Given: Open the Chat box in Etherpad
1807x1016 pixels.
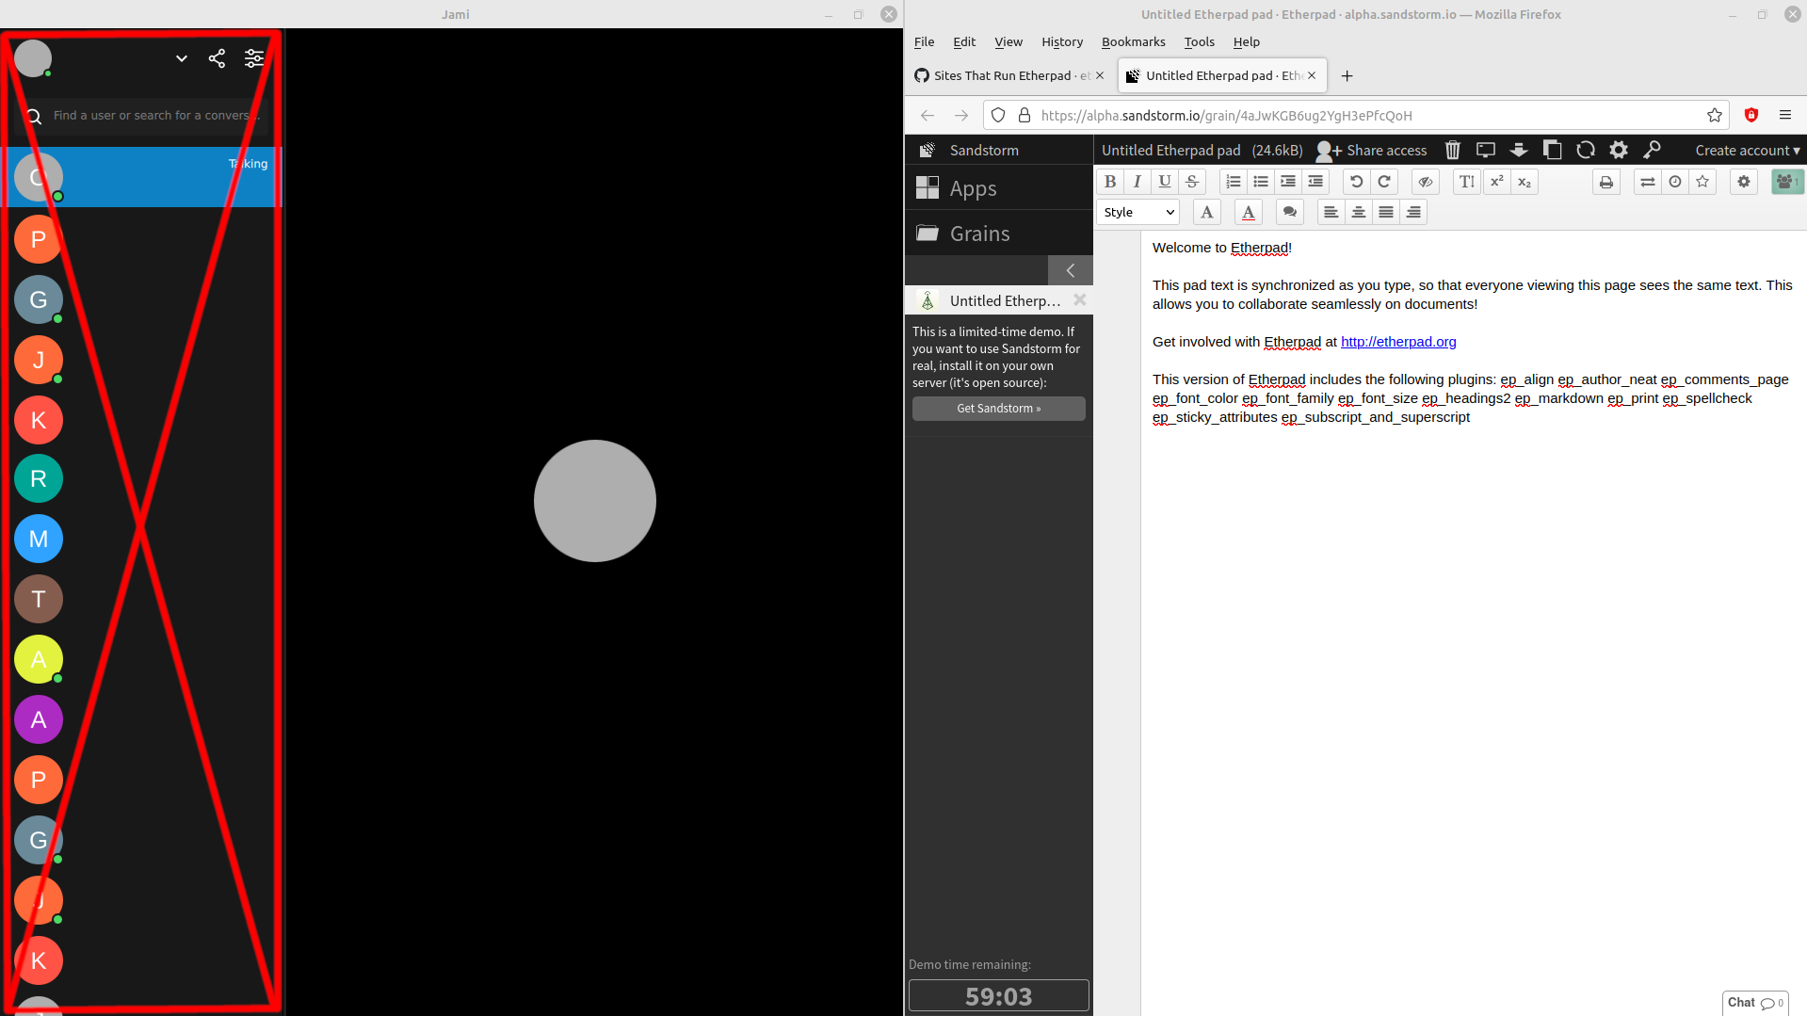Looking at the screenshot, I should (1755, 1003).
